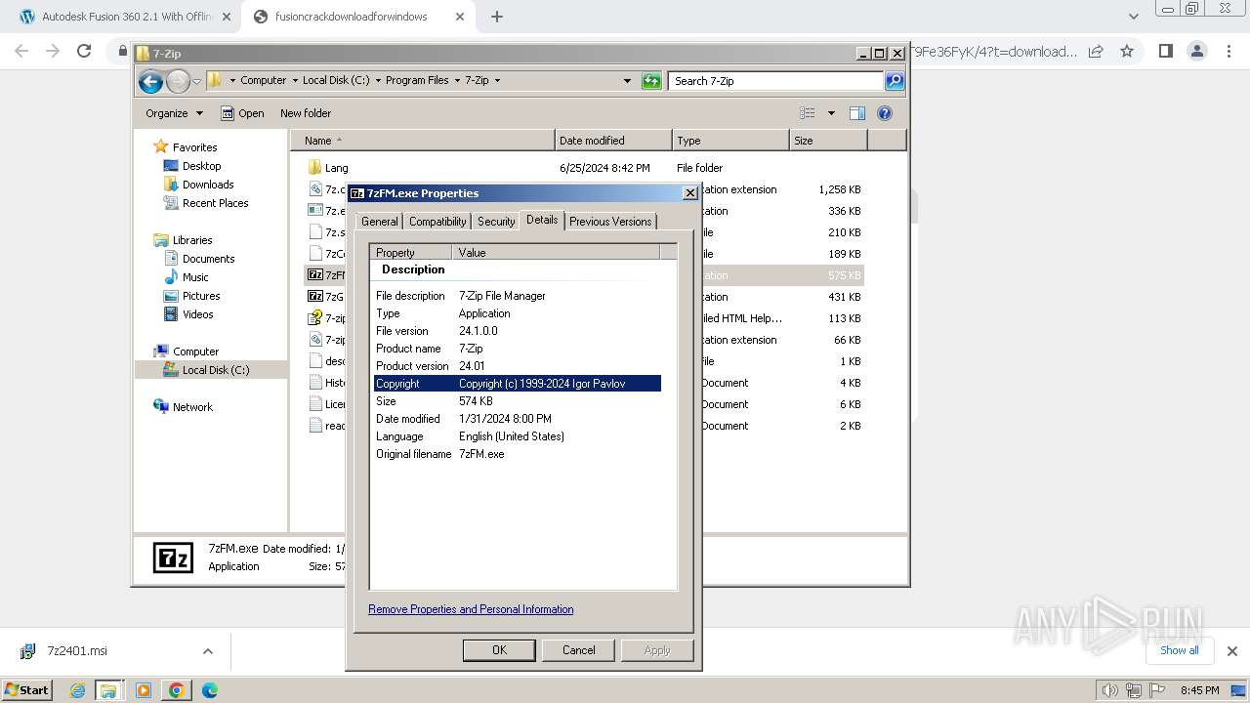This screenshot has width=1250, height=703.
Task: Click the green refresh icon beside address bar
Action: pyautogui.click(x=651, y=81)
